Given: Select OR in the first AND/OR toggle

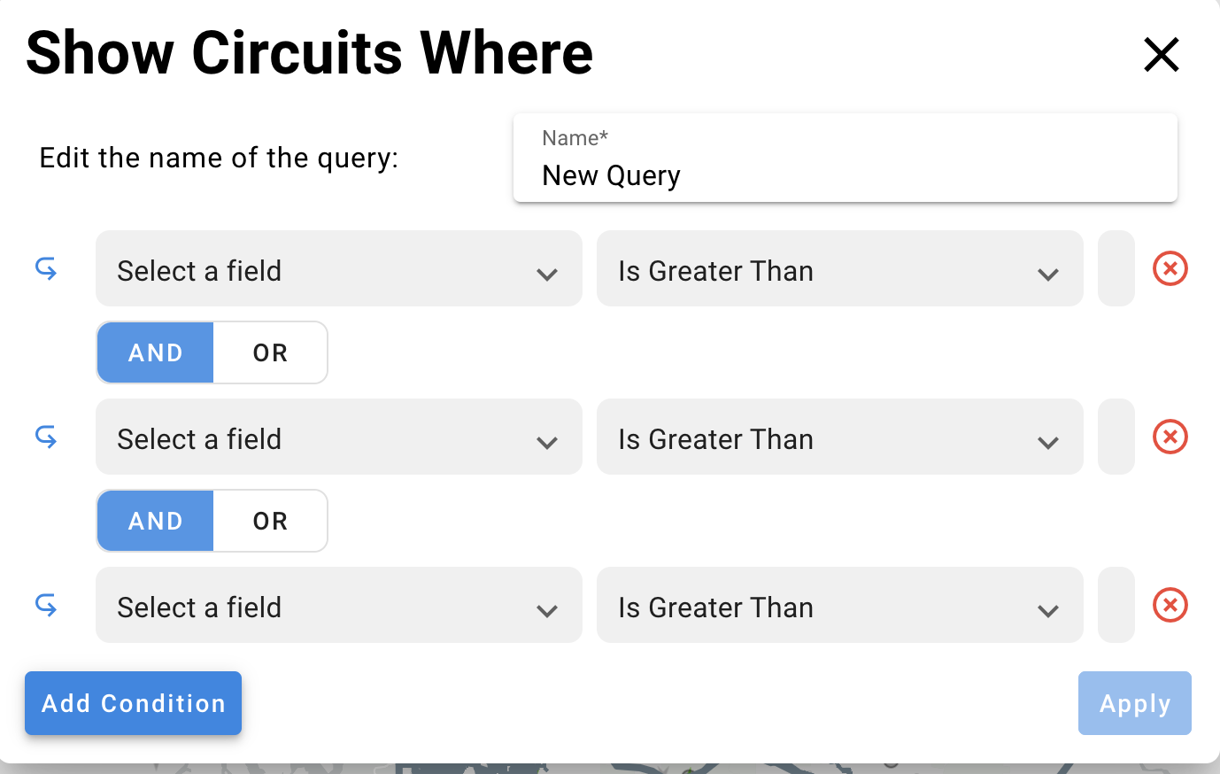Looking at the screenshot, I should click(270, 352).
